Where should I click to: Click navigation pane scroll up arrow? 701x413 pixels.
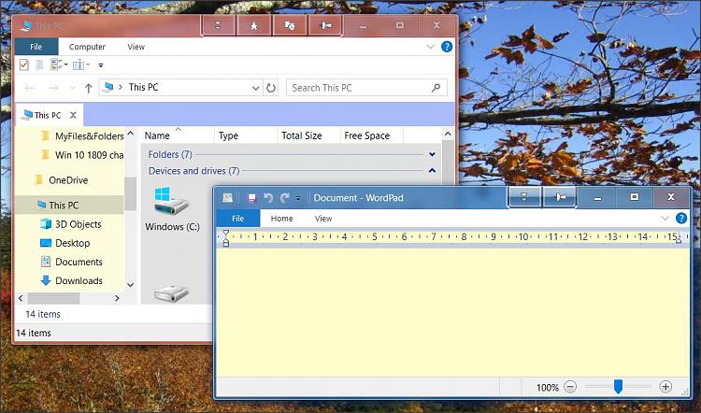pyautogui.click(x=131, y=134)
